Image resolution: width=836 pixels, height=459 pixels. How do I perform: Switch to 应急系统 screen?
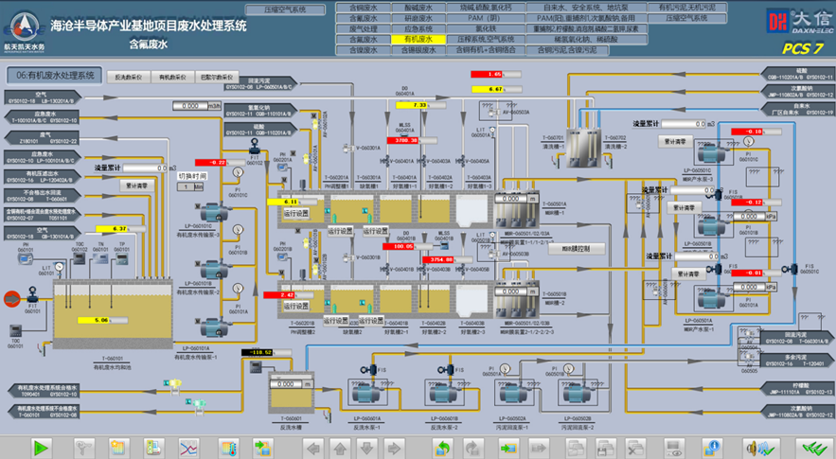418,28
